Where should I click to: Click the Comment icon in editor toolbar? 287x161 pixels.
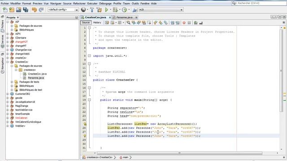pos(196,23)
